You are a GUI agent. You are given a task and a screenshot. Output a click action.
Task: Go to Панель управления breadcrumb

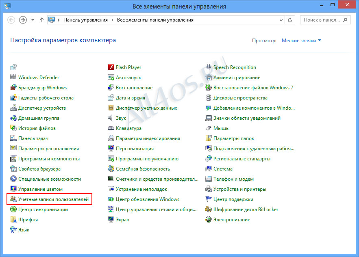(x=85, y=20)
